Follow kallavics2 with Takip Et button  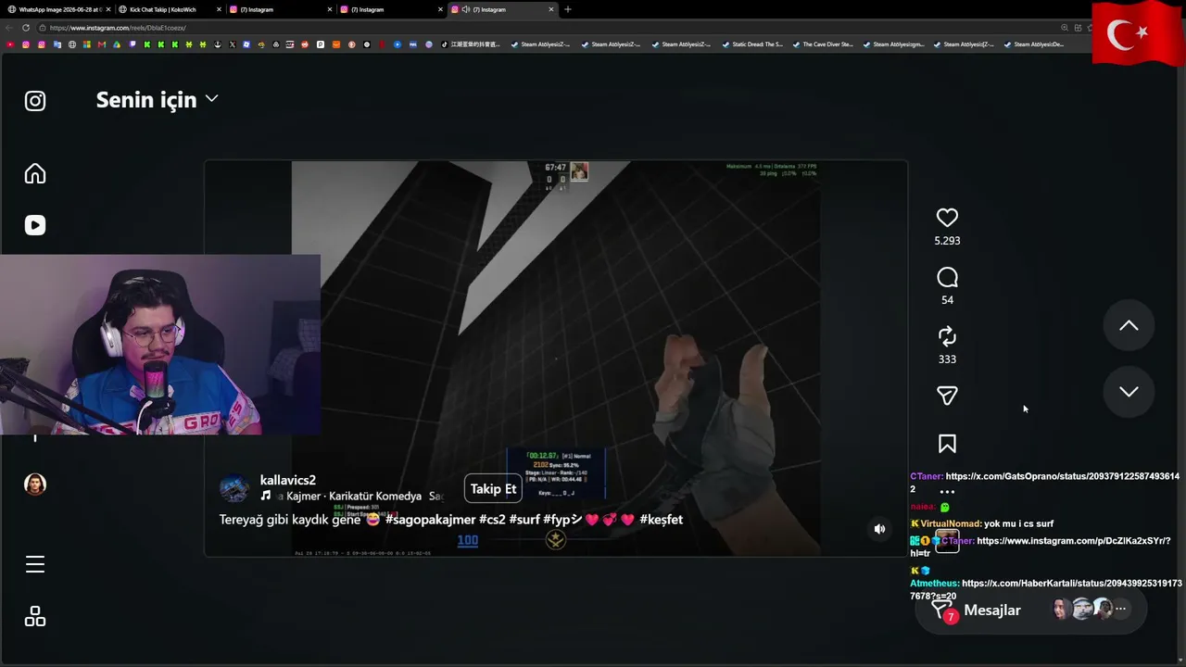(x=493, y=489)
